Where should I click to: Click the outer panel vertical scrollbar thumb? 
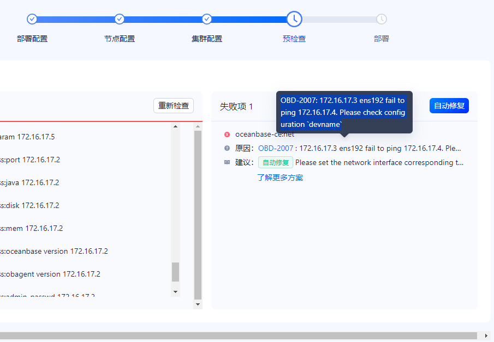click(198, 215)
